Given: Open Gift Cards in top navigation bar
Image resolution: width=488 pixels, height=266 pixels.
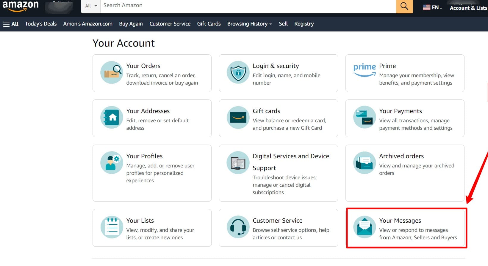Looking at the screenshot, I should click(x=209, y=24).
